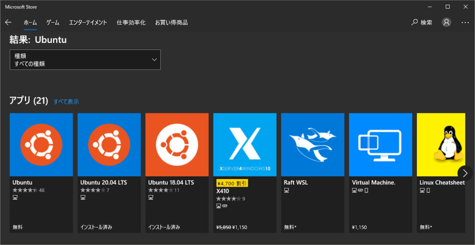Click the Ubuntu 20.04 LTS title

(104, 183)
